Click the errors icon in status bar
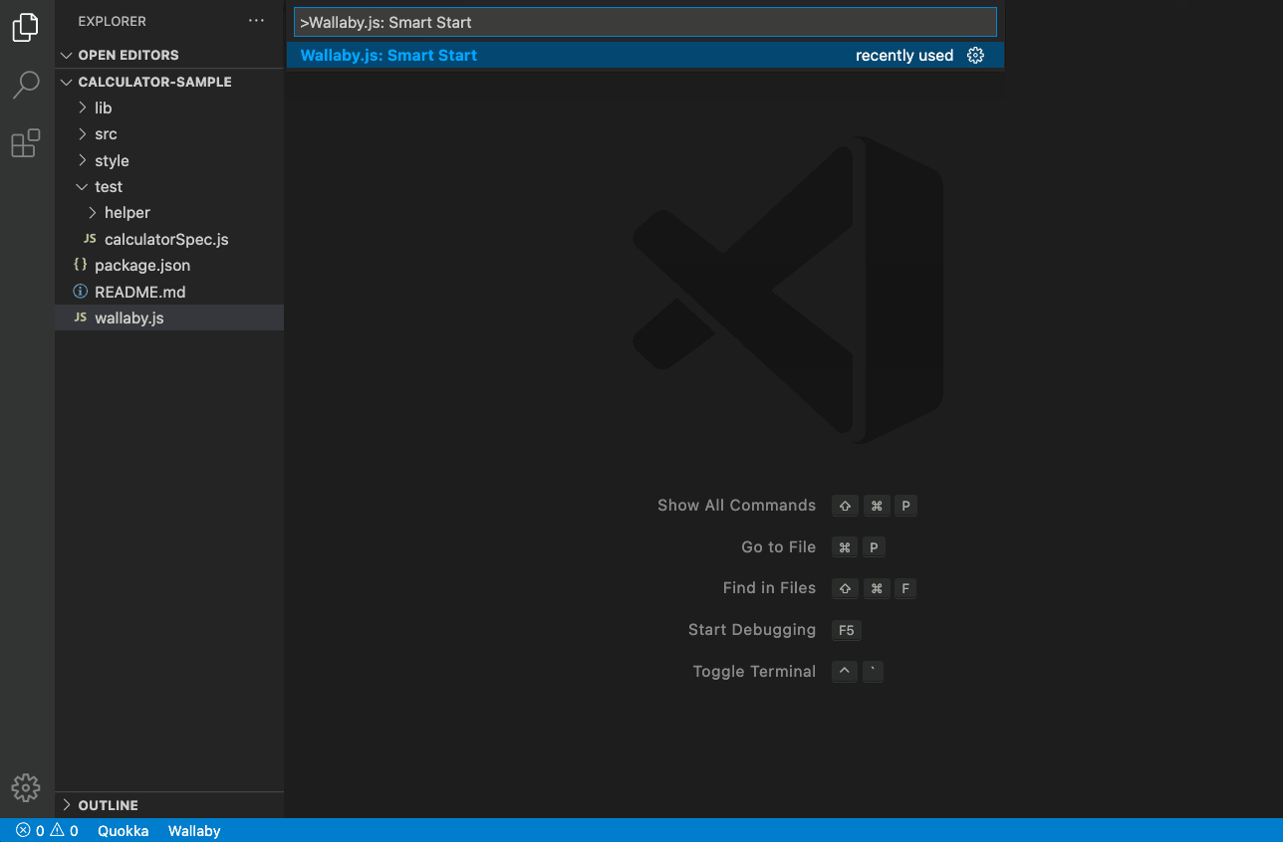Screen dimensions: 1283x842 pos(23,830)
